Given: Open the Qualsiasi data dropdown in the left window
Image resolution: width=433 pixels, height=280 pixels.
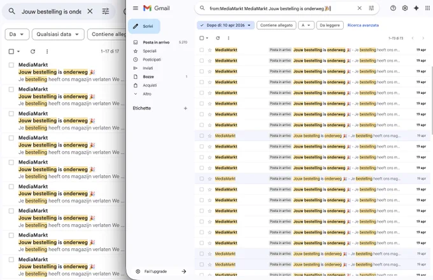Looking at the screenshot, I should tap(58, 34).
